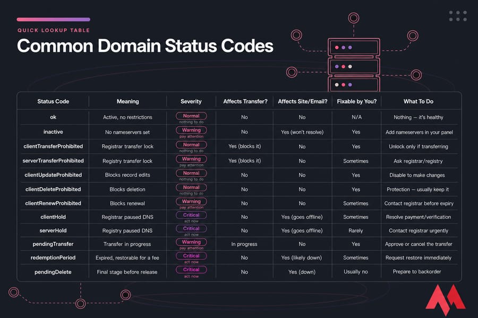Click "Expired, restorable for a fee" meaning
478x318 pixels.
[127, 258]
